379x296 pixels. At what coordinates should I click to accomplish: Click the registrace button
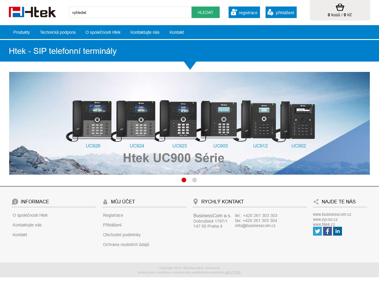click(244, 12)
